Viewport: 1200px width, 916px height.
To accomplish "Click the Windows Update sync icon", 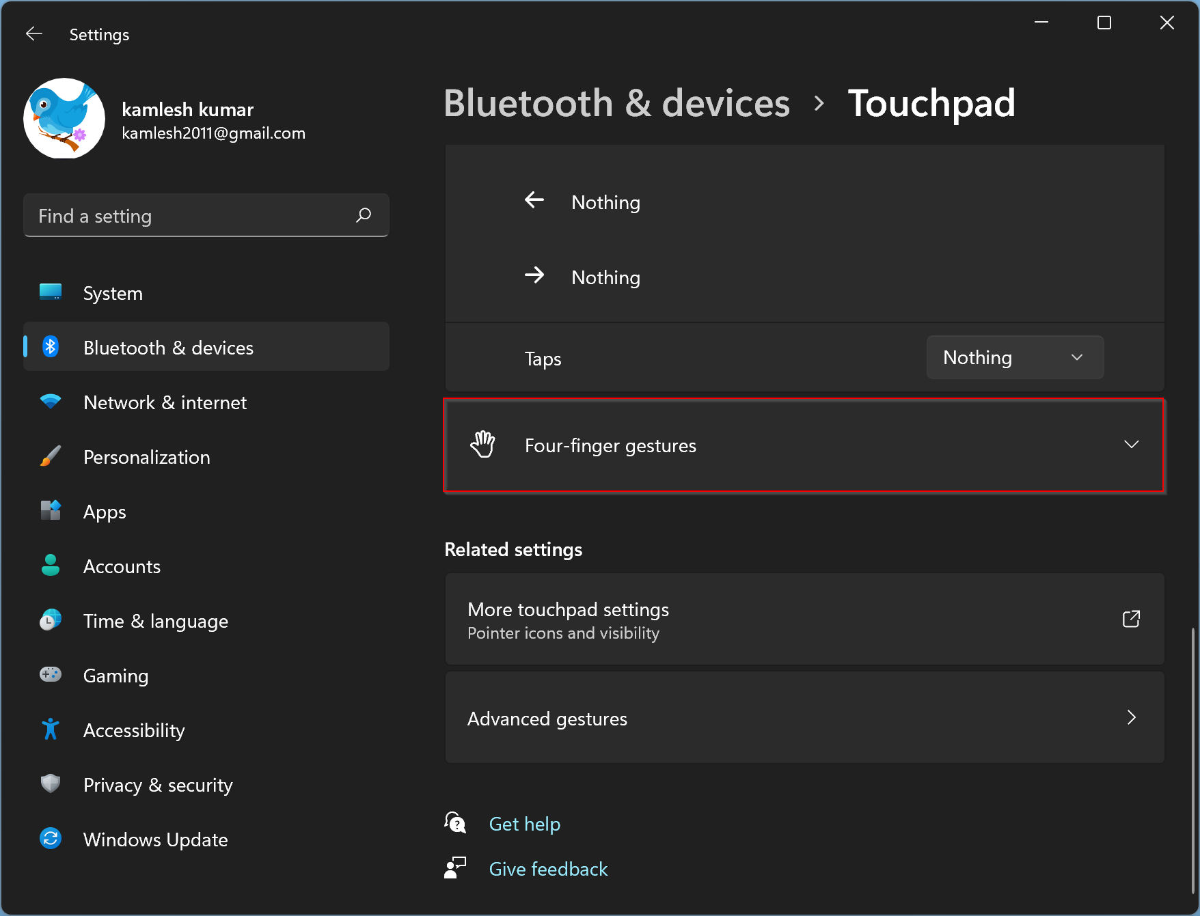I will click(x=51, y=838).
